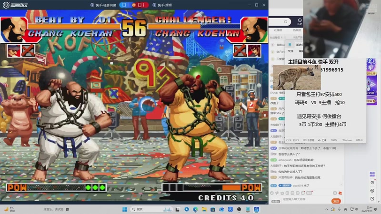Click the edit feedback icon in the right sidebar

point(372,199)
